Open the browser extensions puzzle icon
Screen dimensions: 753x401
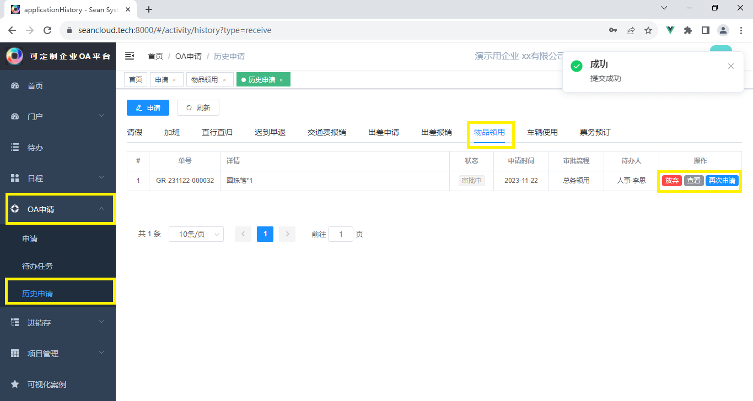[688, 30]
